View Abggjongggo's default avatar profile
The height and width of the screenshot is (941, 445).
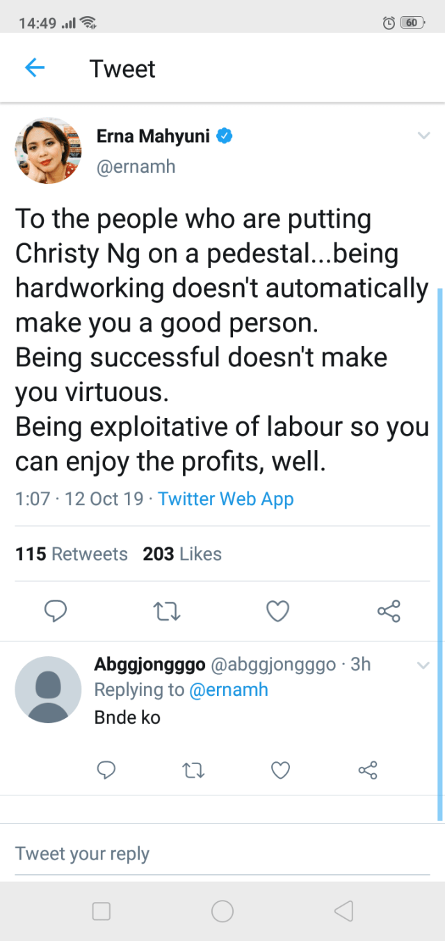[x=48, y=689]
